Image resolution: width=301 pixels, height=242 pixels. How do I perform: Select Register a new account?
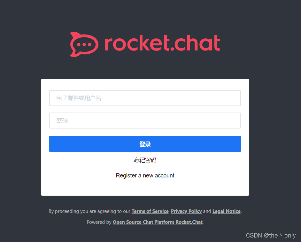145,176
